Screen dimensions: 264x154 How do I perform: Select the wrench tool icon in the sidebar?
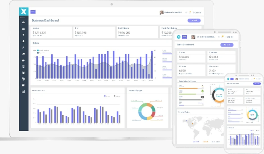click(23, 48)
